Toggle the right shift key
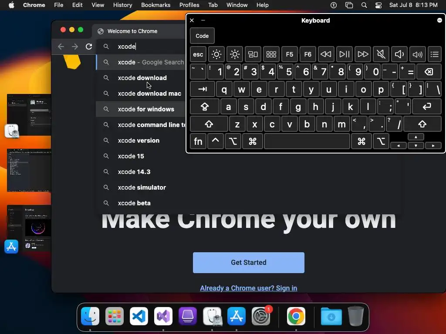 (422, 124)
